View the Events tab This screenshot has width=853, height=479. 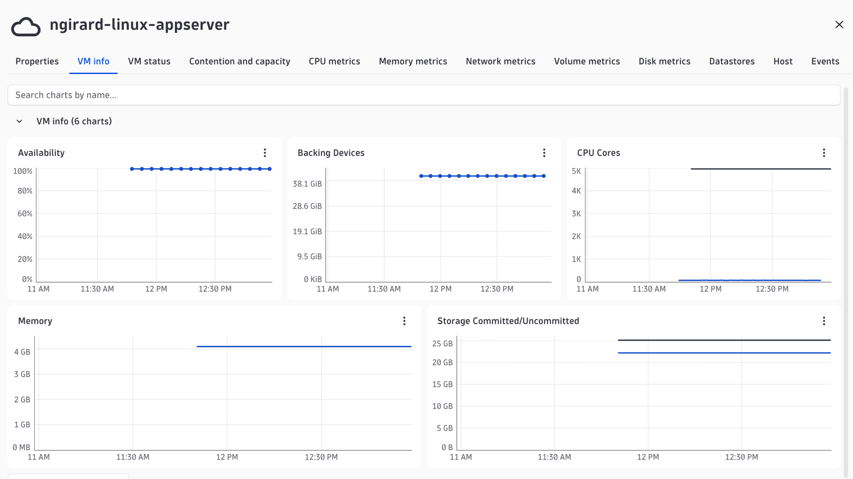click(x=825, y=61)
